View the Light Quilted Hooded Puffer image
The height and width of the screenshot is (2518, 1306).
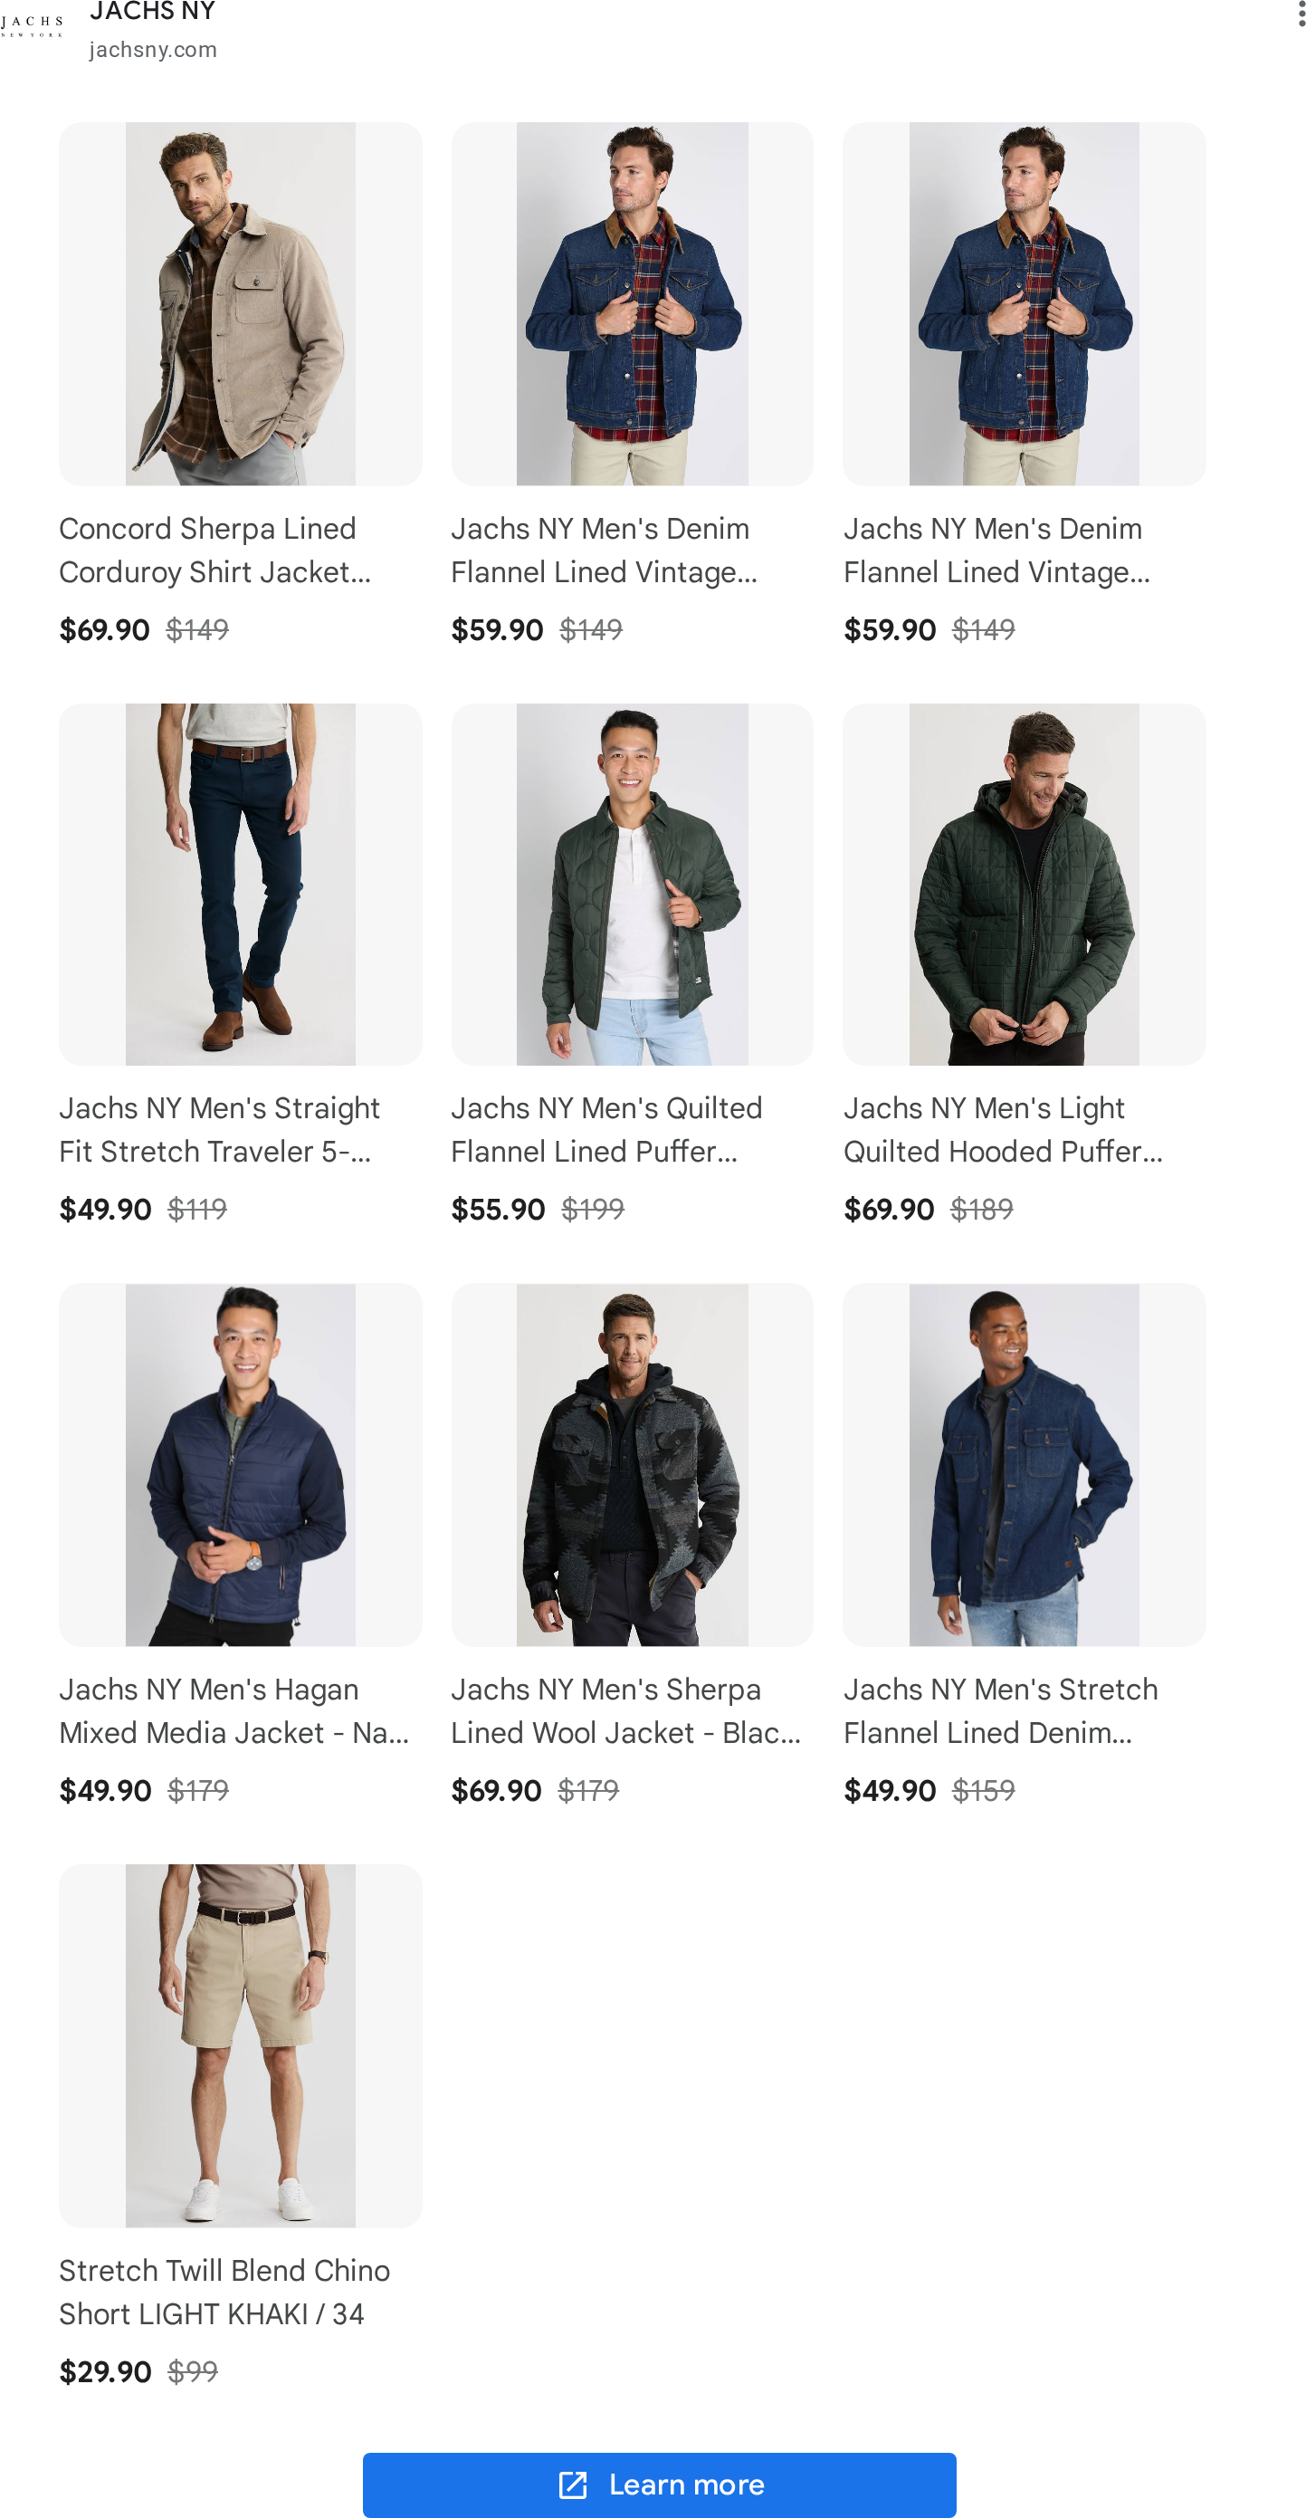(1024, 884)
